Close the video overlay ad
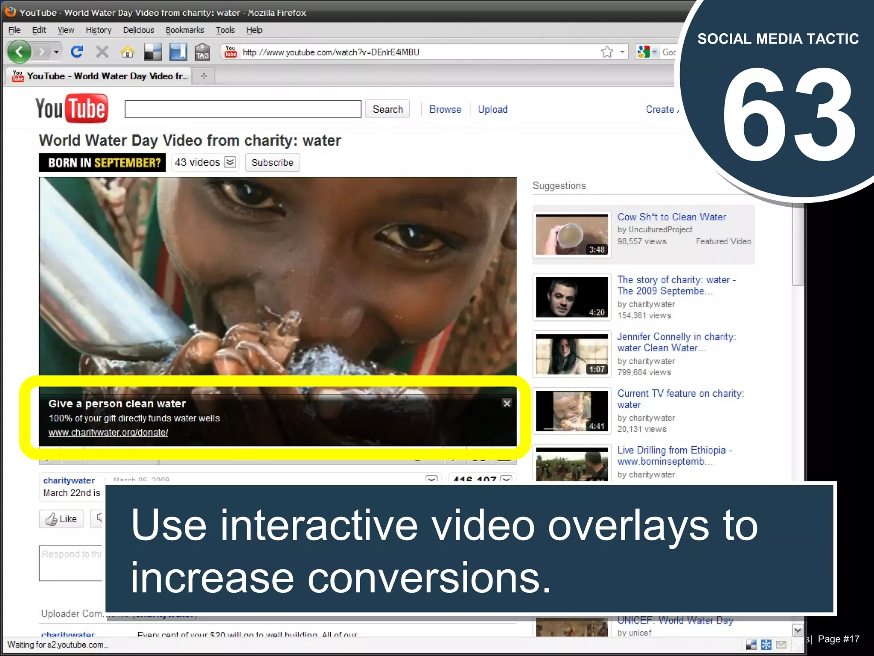Screen dimensions: 874x656 click(507, 403)
